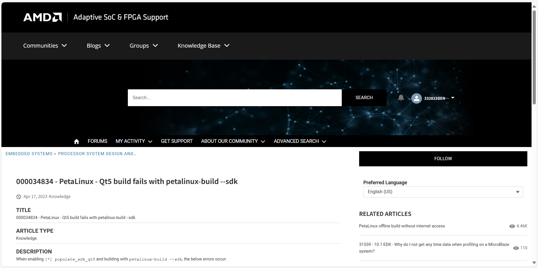This screenshot has height=268, width=538.
Task: Click the user avatar icon
Action: pyautogui.click(x=417, y=98)
